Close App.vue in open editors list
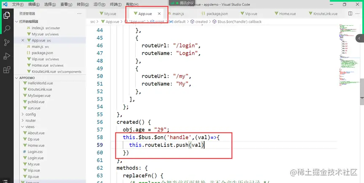The height and width of the screenshot is (183, 364). tap(22, 40)
